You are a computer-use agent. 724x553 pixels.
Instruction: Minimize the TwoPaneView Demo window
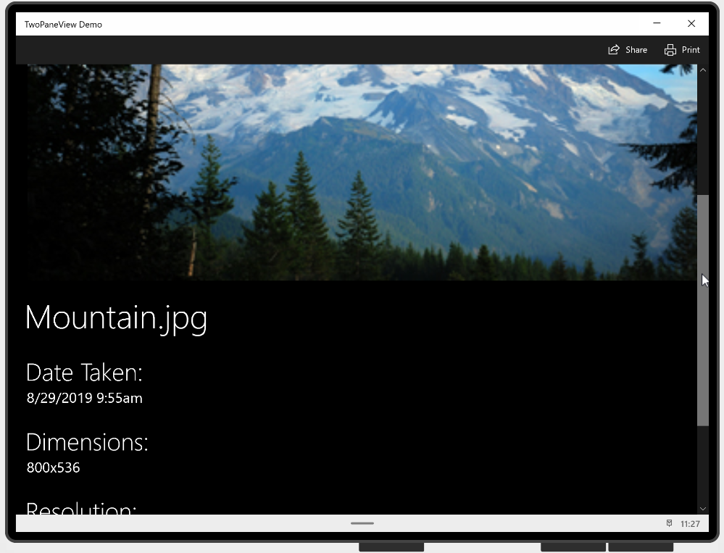(657, 23)
